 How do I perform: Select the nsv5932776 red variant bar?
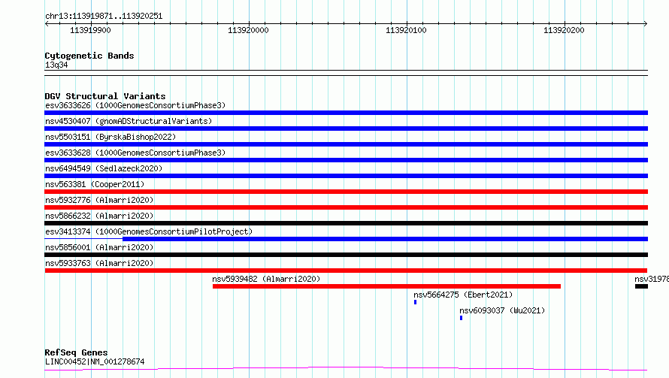coord(346,207)
